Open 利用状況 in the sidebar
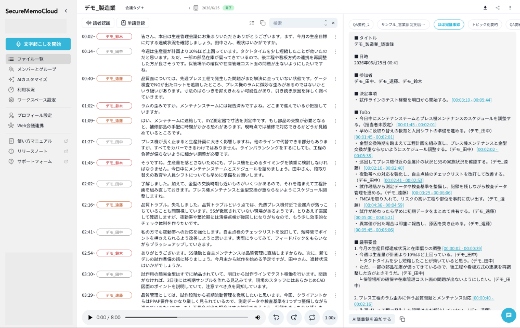 [38, 90]
